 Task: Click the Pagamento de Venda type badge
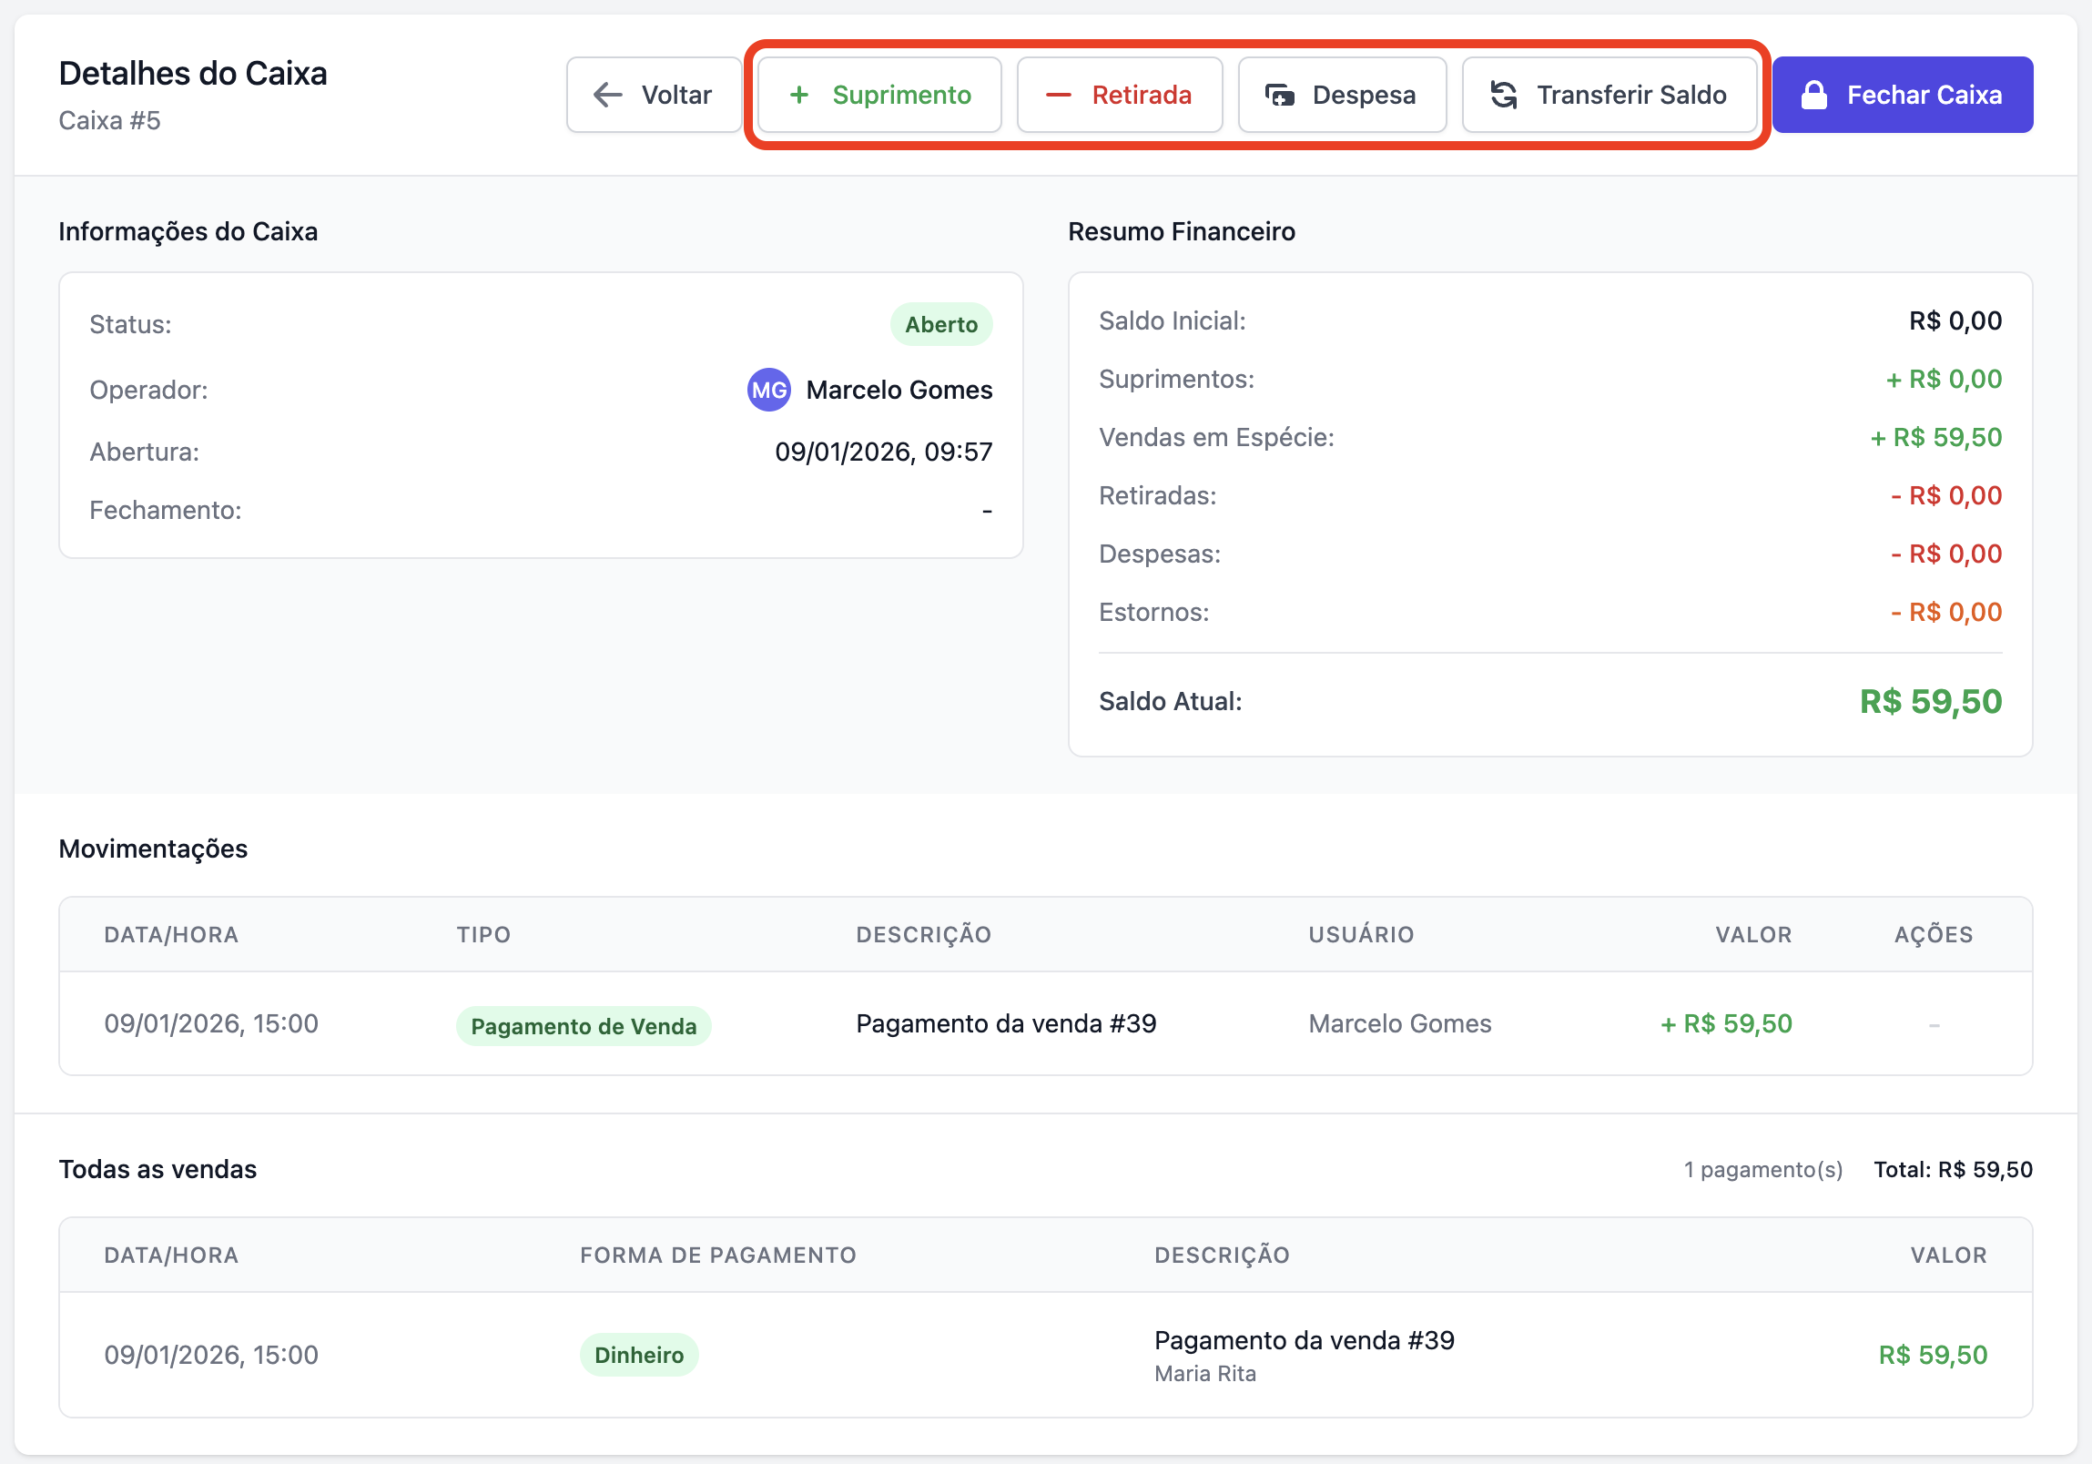pos(584,1026)
